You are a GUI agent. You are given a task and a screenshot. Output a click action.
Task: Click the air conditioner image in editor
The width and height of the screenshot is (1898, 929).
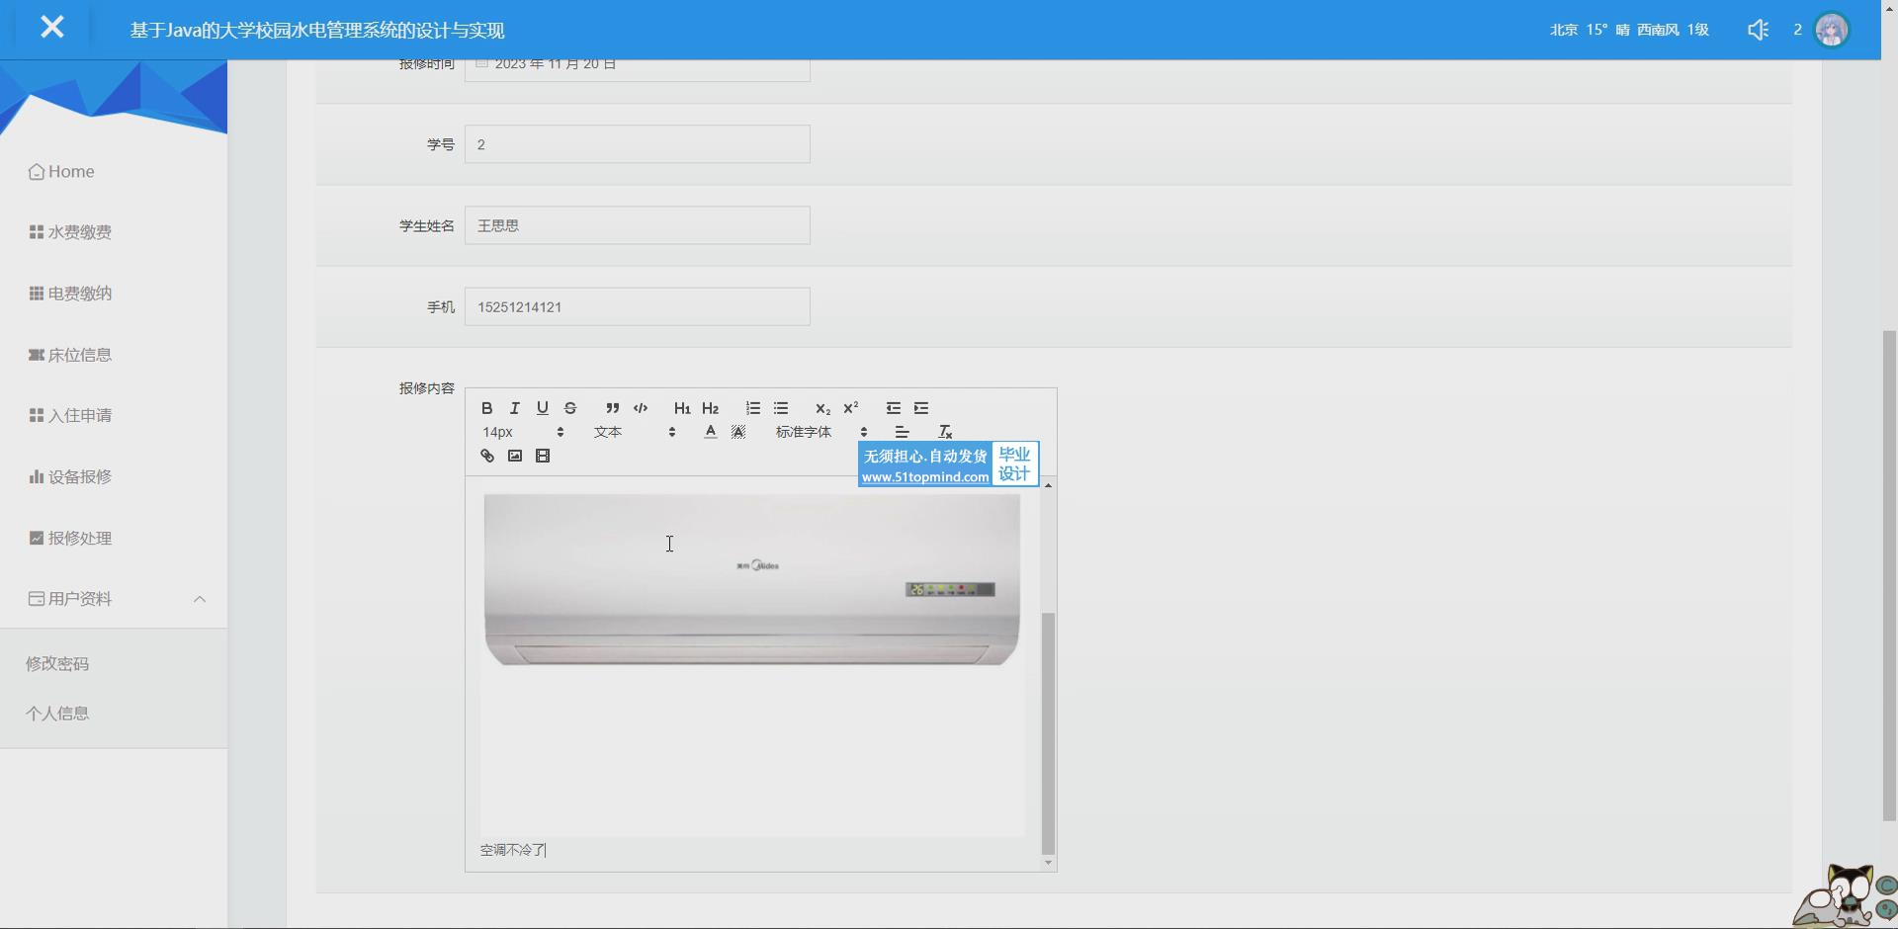752,580
